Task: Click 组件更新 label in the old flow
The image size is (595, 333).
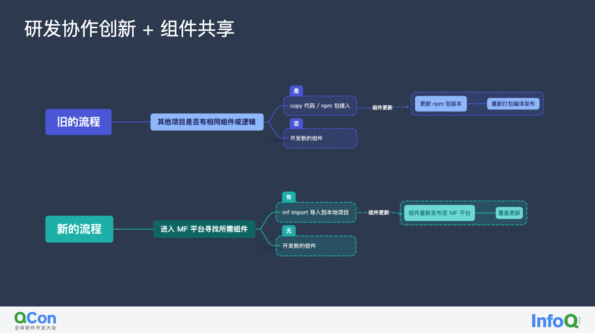Action: coord(382,108)
